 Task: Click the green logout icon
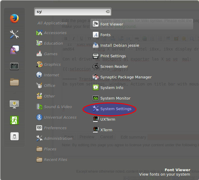tap(14, 120)
